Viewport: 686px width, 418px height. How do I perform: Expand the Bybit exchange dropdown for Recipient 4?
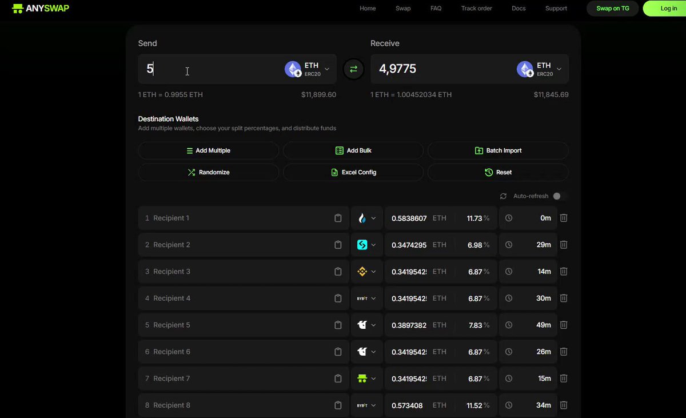366,298
